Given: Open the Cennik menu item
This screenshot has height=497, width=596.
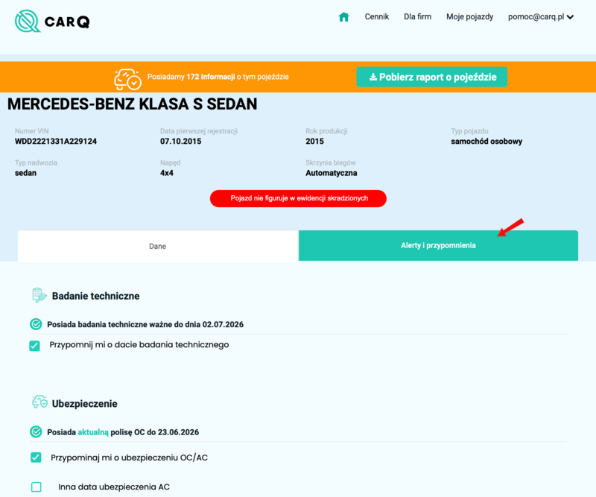Looking at the screenshot, I should click(377, 16).
